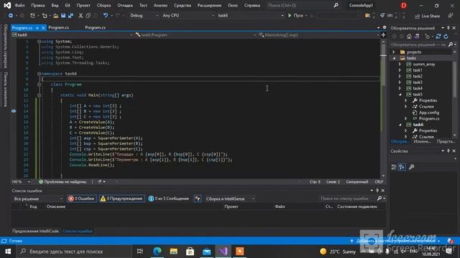Image resolution: width=460 pixels, height=258 pixels.
Task: Click the Home icon in Solution Explorer toolbar
Action: pos(409,37)
